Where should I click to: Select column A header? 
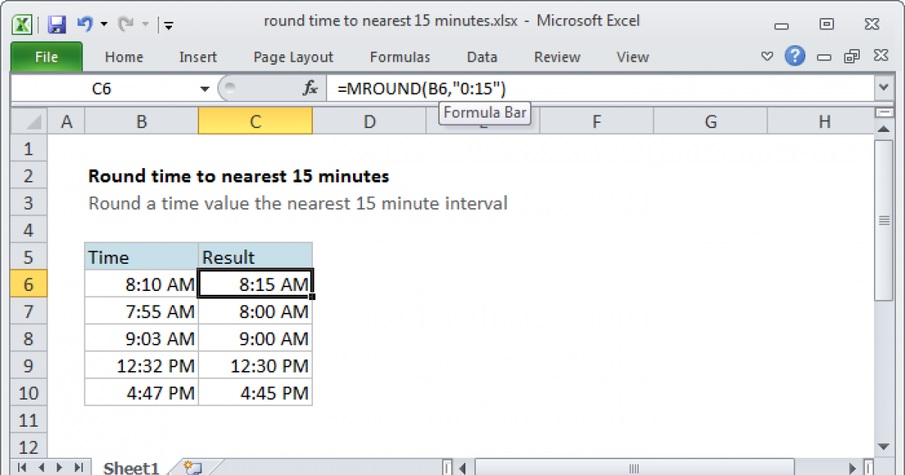point(66,121)
